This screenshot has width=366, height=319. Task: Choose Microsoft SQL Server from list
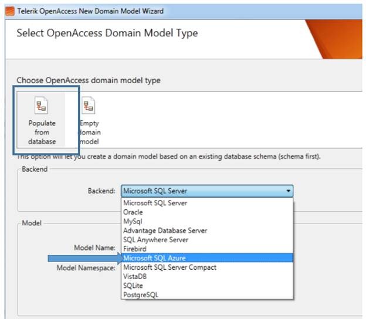coord(155,203)
